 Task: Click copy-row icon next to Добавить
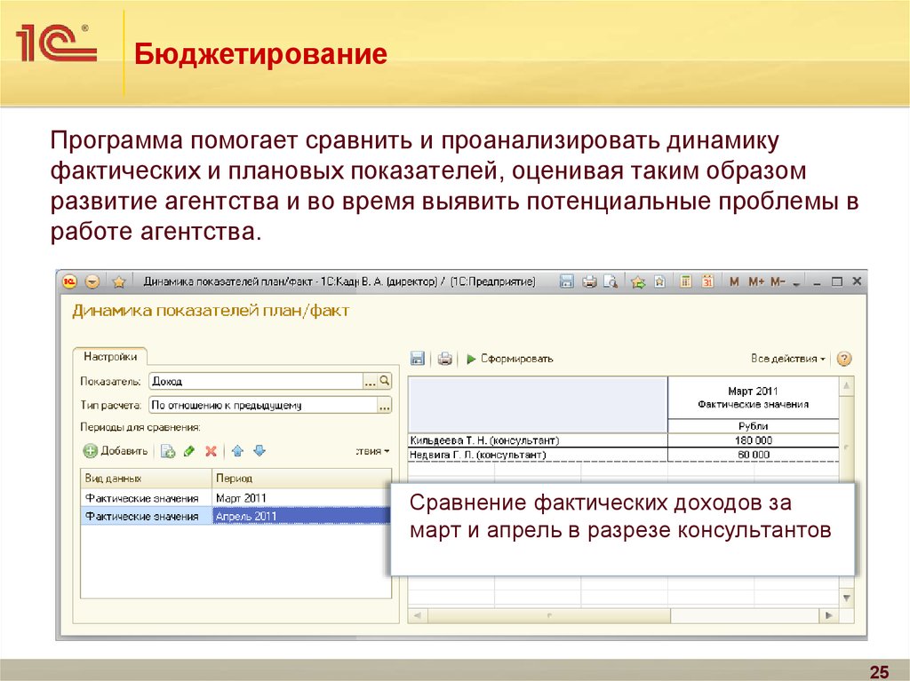coord(167,451)
